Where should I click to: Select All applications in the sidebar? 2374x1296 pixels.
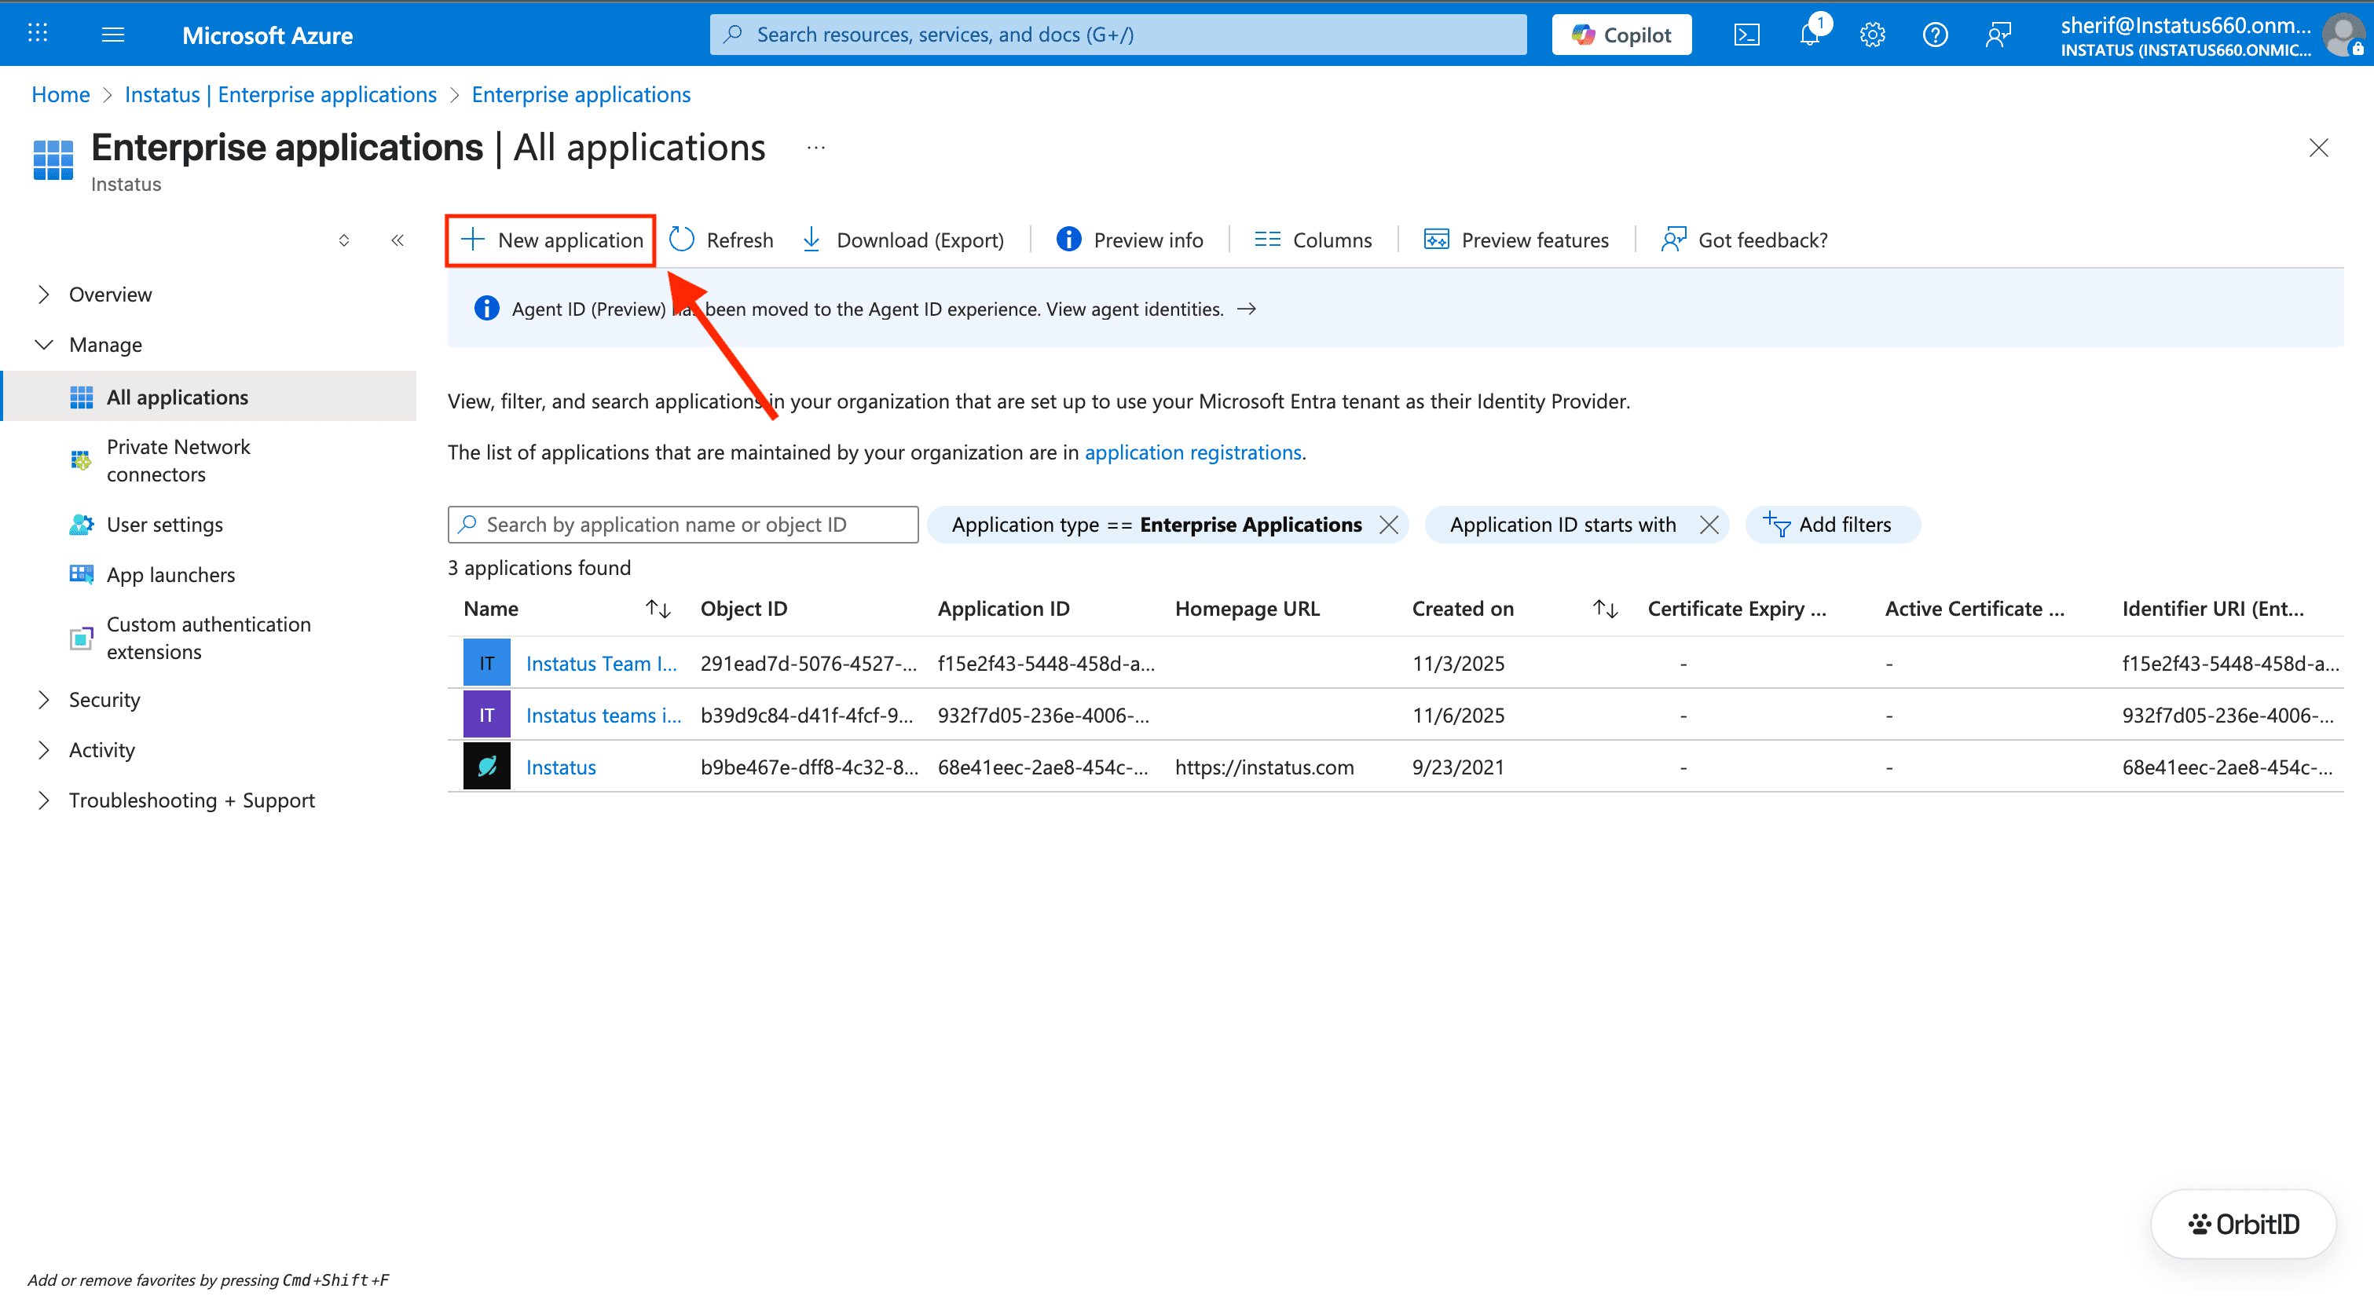point(210,397)
